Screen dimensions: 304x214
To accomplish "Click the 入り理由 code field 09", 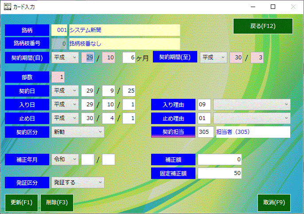I will [x=204, y=105].
